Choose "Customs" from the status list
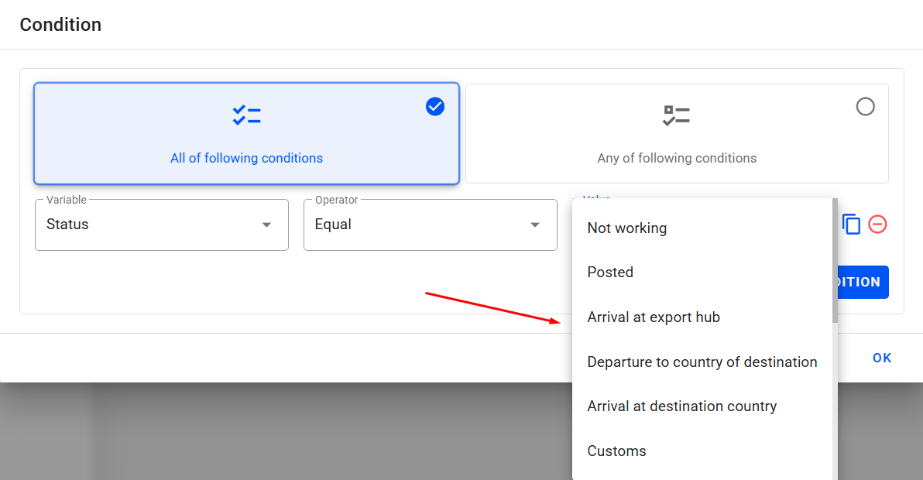The height and width of the screenshot is (480, 923). tap(616, 451)
